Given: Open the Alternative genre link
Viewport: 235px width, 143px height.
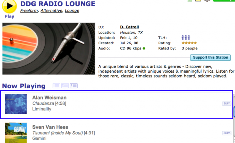Looking at the screenshot, I should pyautogui.click(x=51, y=11).
